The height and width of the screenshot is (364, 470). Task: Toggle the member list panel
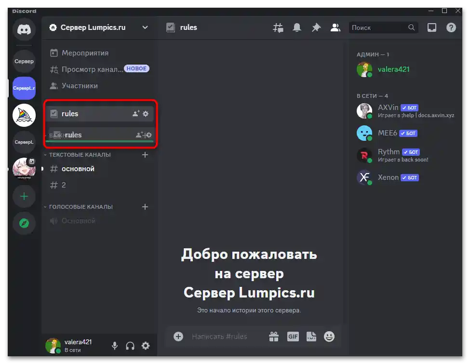[x=335, y=27]
